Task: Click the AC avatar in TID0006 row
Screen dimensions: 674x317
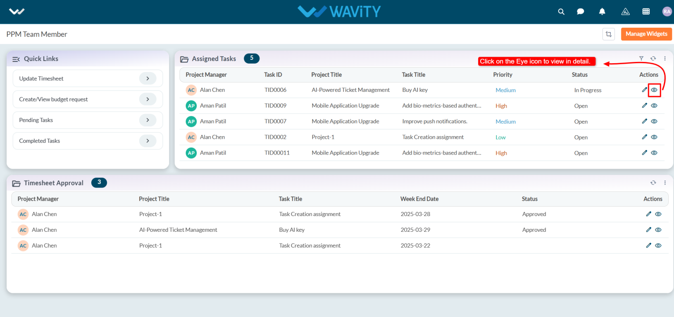Action: pyautogui.click(x=191, y=90)
